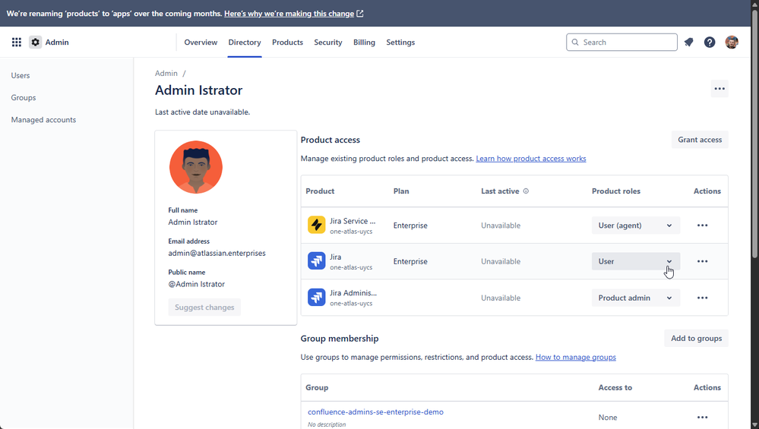Open actions menu for Jira row

point(702,261)
